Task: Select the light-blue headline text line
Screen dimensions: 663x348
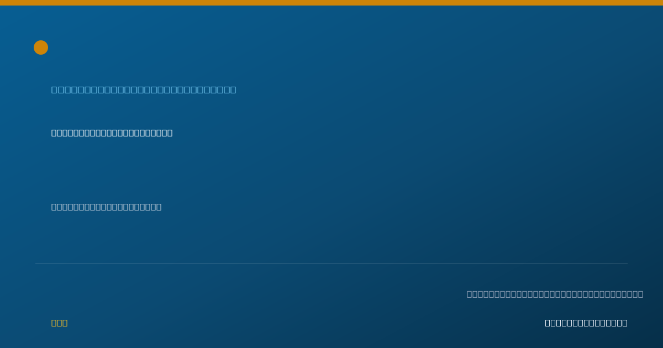Action: pyautogui.click(x=144, y=89)
